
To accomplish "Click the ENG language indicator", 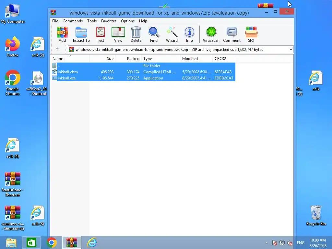I will tap(301, 243).
